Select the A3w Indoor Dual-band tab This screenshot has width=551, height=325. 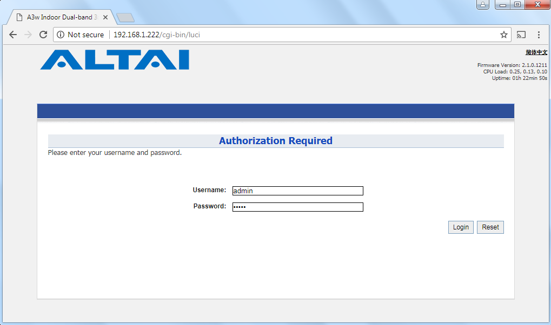click(62, 17)
